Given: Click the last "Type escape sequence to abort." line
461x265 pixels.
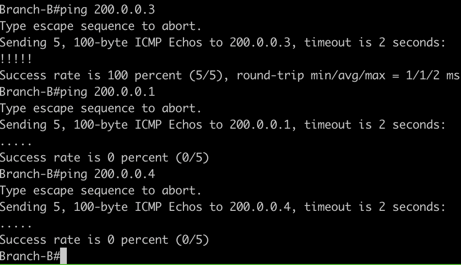Looking at the screenshot, I should click(100, 191).
